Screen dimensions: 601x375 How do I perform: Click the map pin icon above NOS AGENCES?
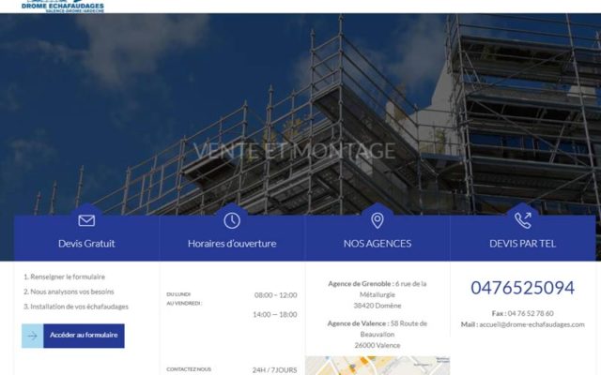click(x=378, y=221)
